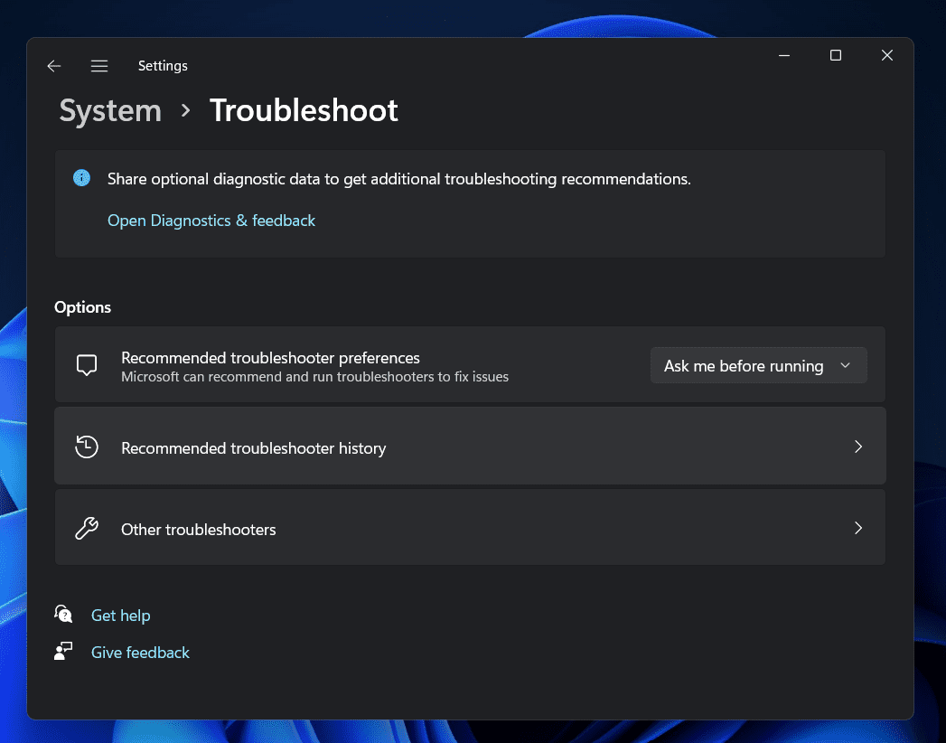Open the Other troubleshooters row
Image resolution: width=946 pixels, height=743 pixels.
click(470, 528)
